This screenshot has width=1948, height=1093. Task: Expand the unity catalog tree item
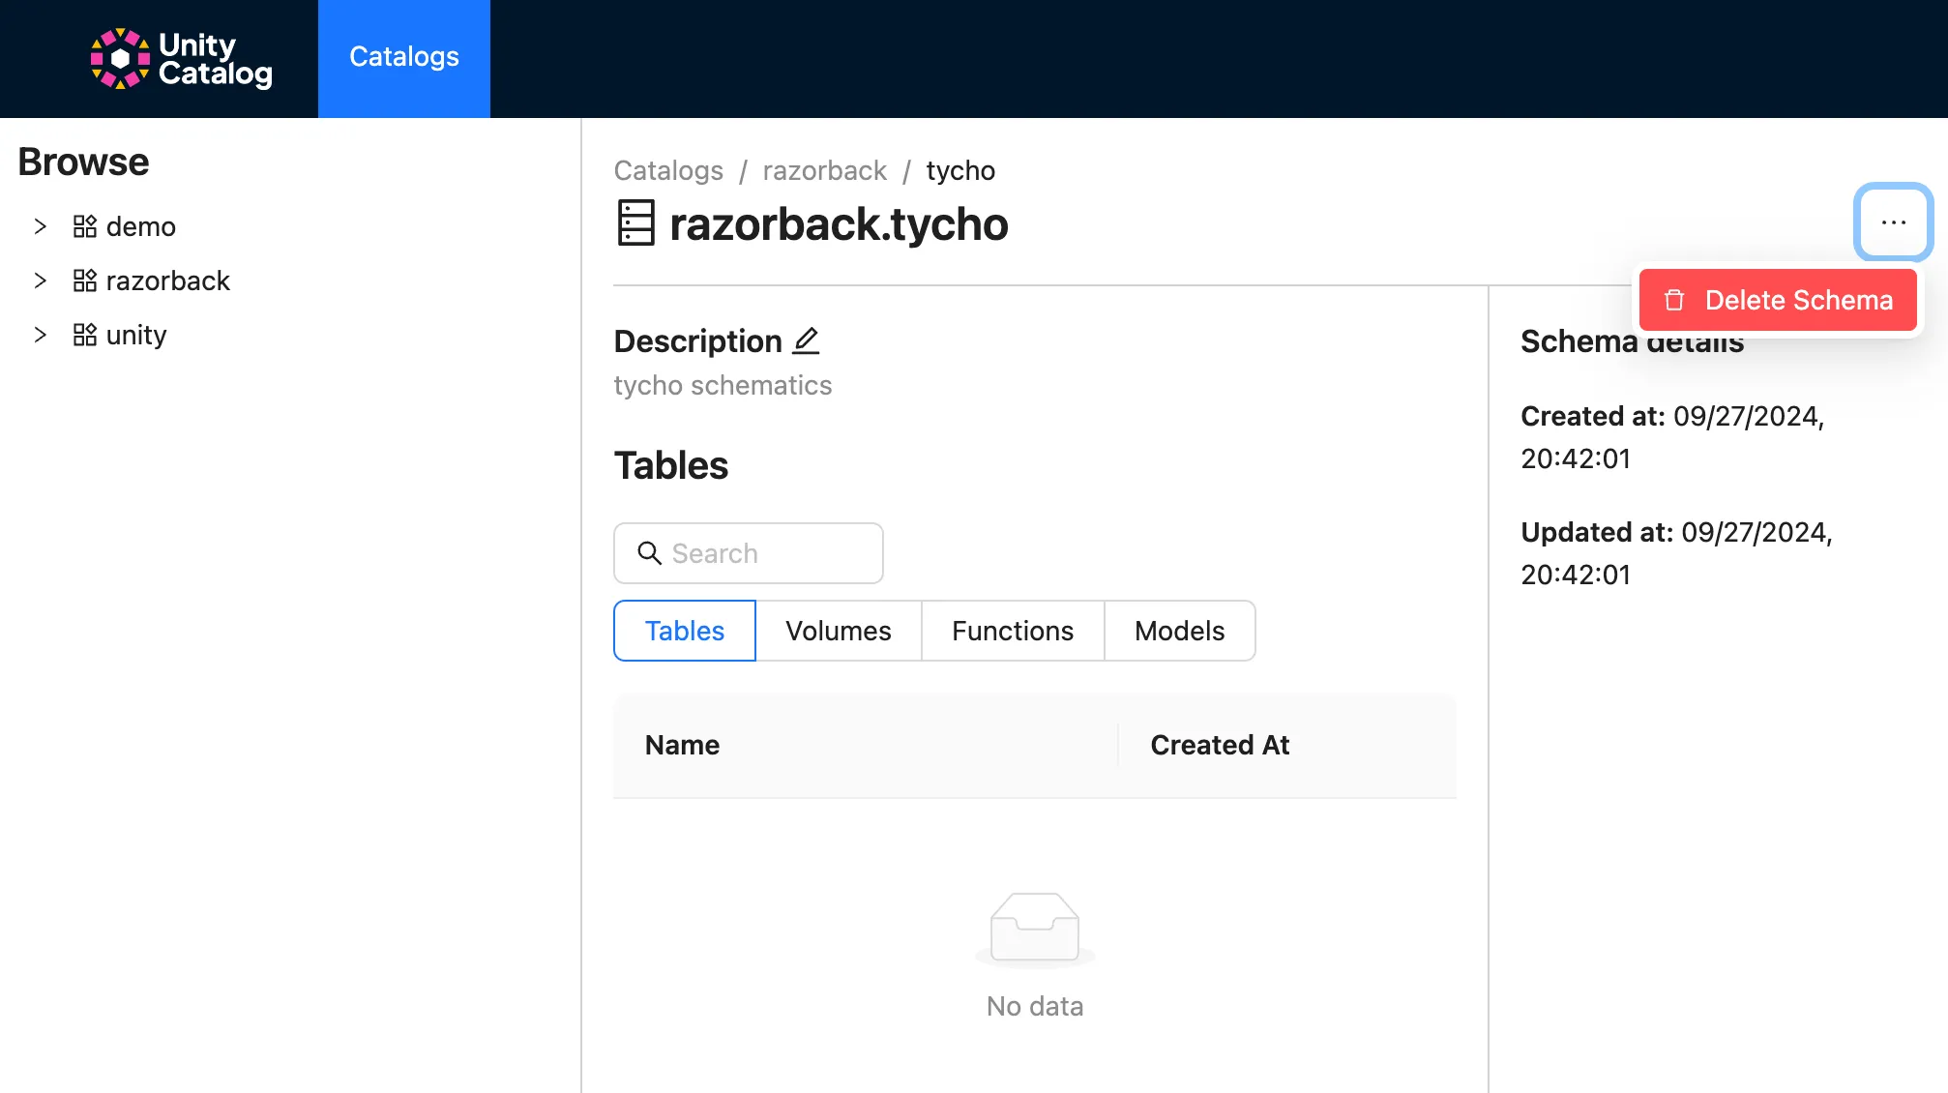(x=40, y=334)
